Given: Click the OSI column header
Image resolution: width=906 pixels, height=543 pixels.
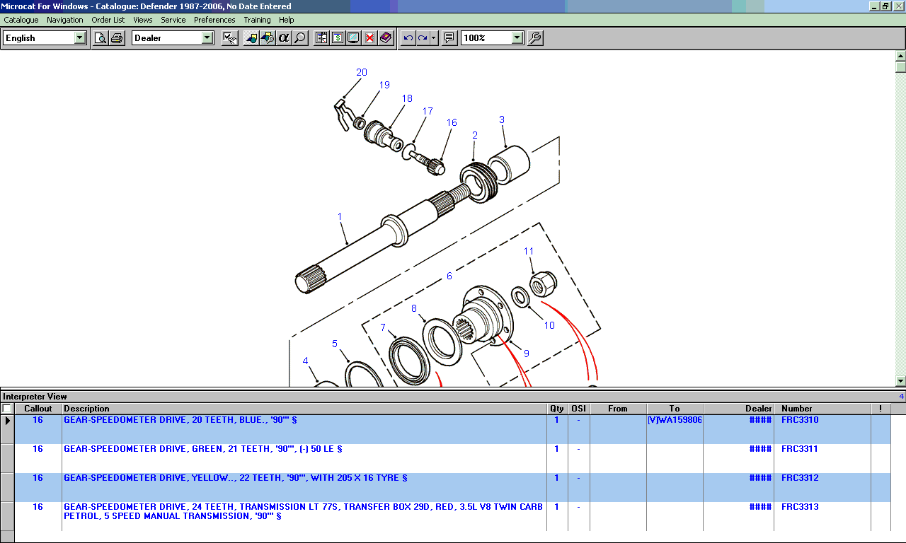Looking at the screenshot, I should [x=578, y=409].
